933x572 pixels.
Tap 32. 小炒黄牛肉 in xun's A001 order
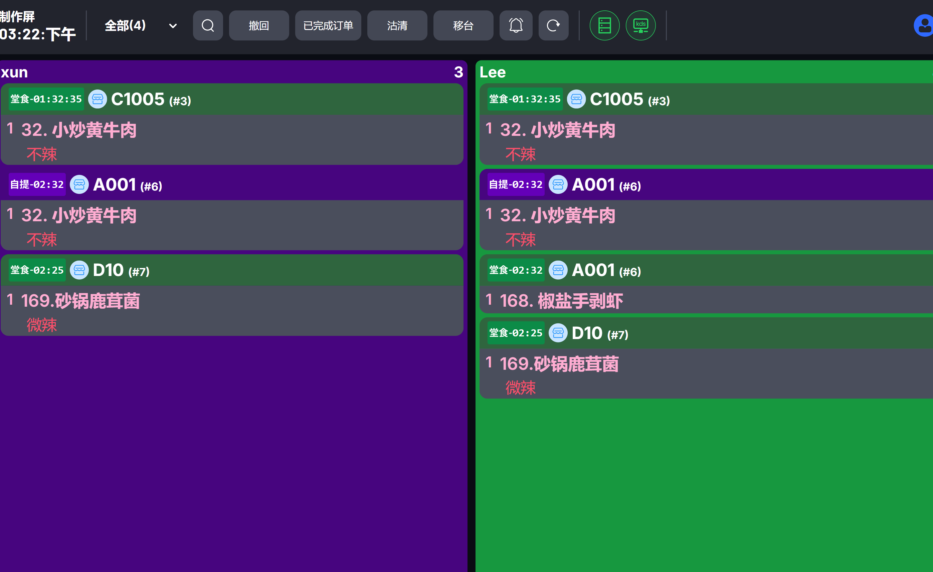click(79, 216)
